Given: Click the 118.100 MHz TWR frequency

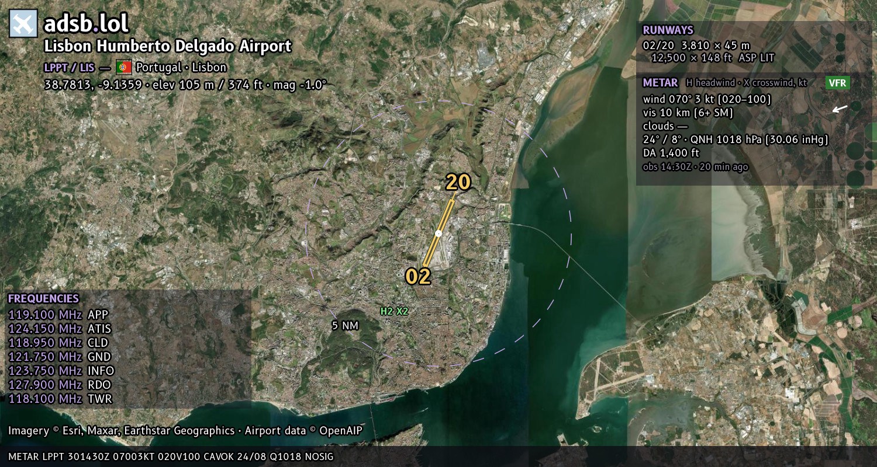Looking at the screenshot, I should tap(60, 399).
